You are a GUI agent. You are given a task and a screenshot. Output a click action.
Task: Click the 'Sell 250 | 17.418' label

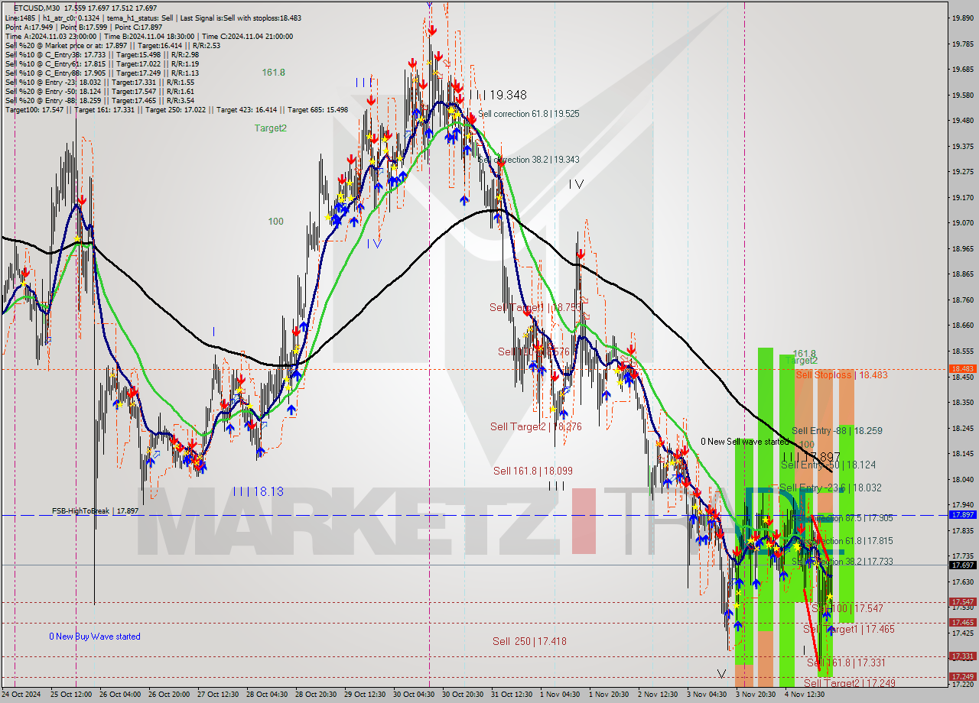(x=529, y=642)
